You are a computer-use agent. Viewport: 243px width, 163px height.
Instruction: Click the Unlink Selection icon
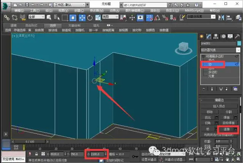coord(15,17)
